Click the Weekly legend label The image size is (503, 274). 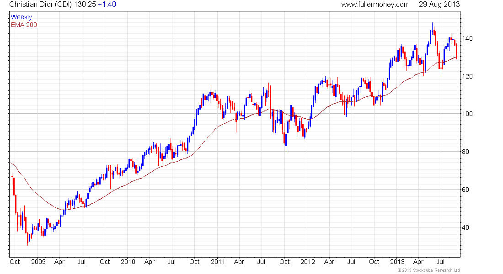click(21, 17)
